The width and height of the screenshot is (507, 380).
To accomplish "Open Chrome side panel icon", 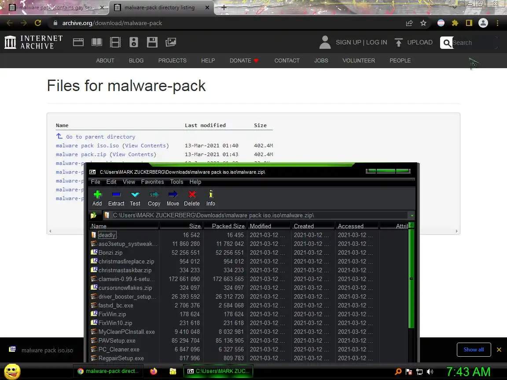I will pyautogui.click(x=469, y=23).
